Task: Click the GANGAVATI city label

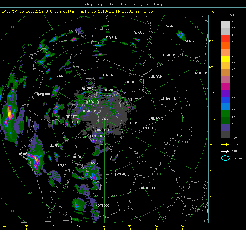Action: (x=156, y=118)
